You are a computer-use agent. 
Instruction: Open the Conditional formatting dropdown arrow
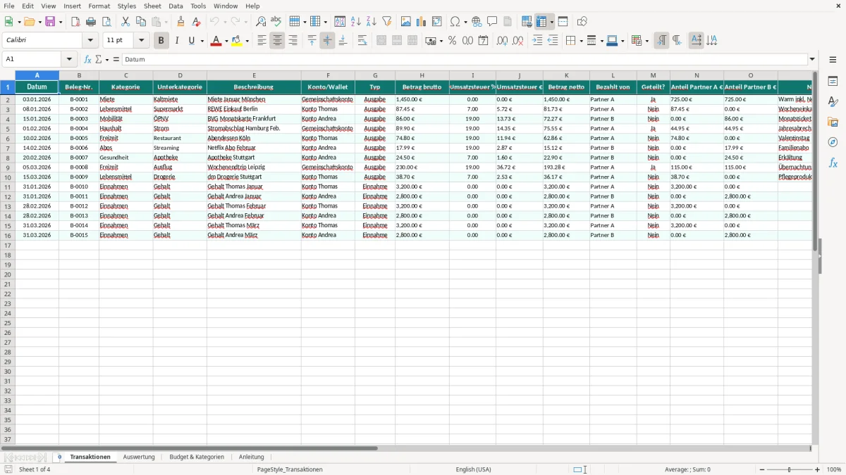646,41
